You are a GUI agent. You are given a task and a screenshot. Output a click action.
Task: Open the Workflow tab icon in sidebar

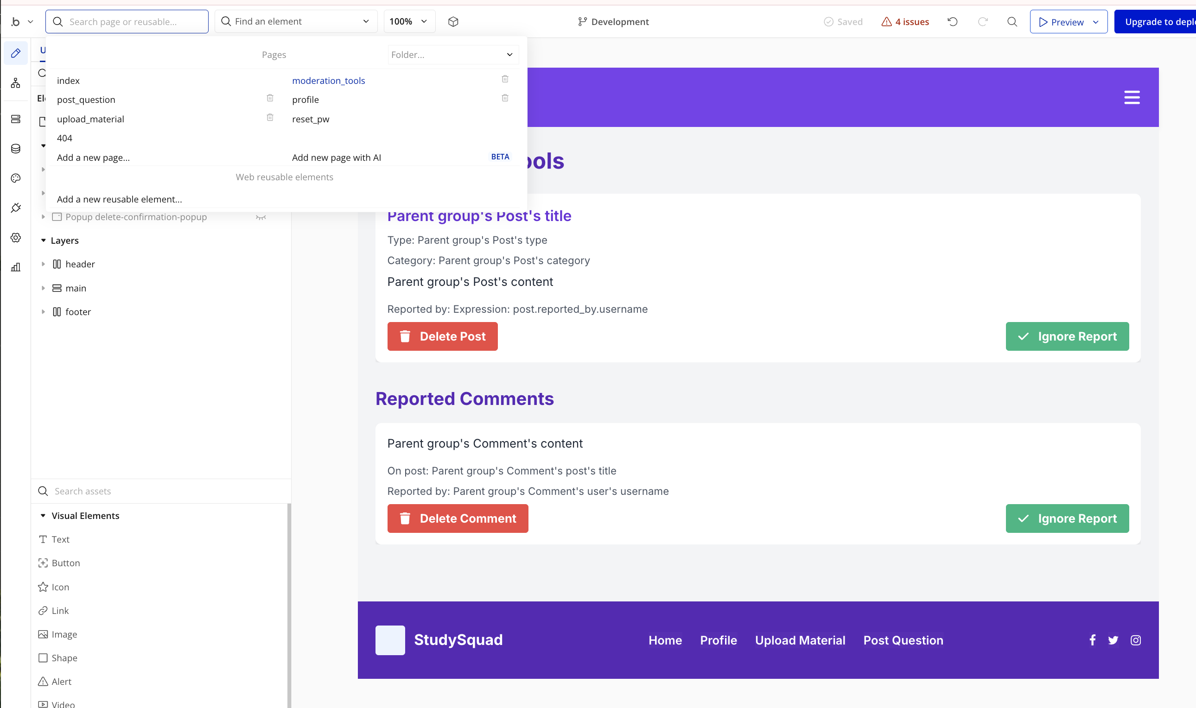(15, 83)
